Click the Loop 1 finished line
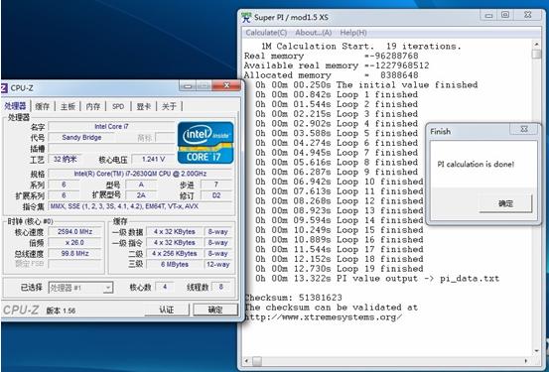This screenshot has width=549, height=372. [337, 94]
